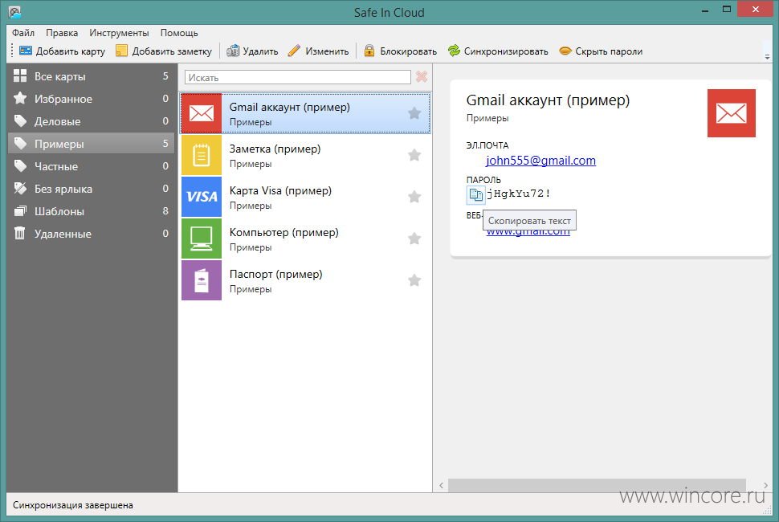Open the john555@gmail.com email link
The height and width of the screenshot is (522, 779).
pyautogui.click(x=540, y=161)
